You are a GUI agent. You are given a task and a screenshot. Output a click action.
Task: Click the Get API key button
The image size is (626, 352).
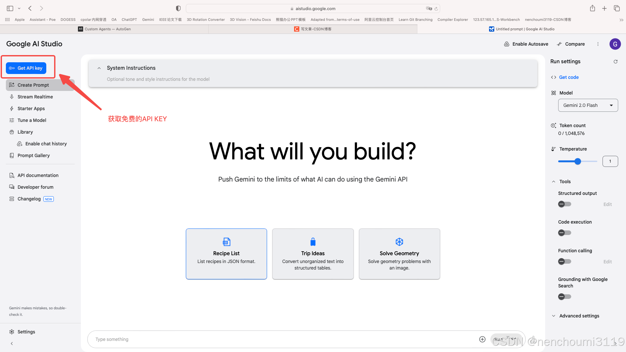click(x=26, y=68)
